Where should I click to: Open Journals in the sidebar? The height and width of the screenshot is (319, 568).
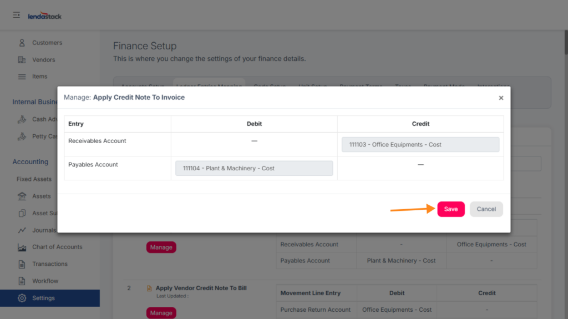43,230
